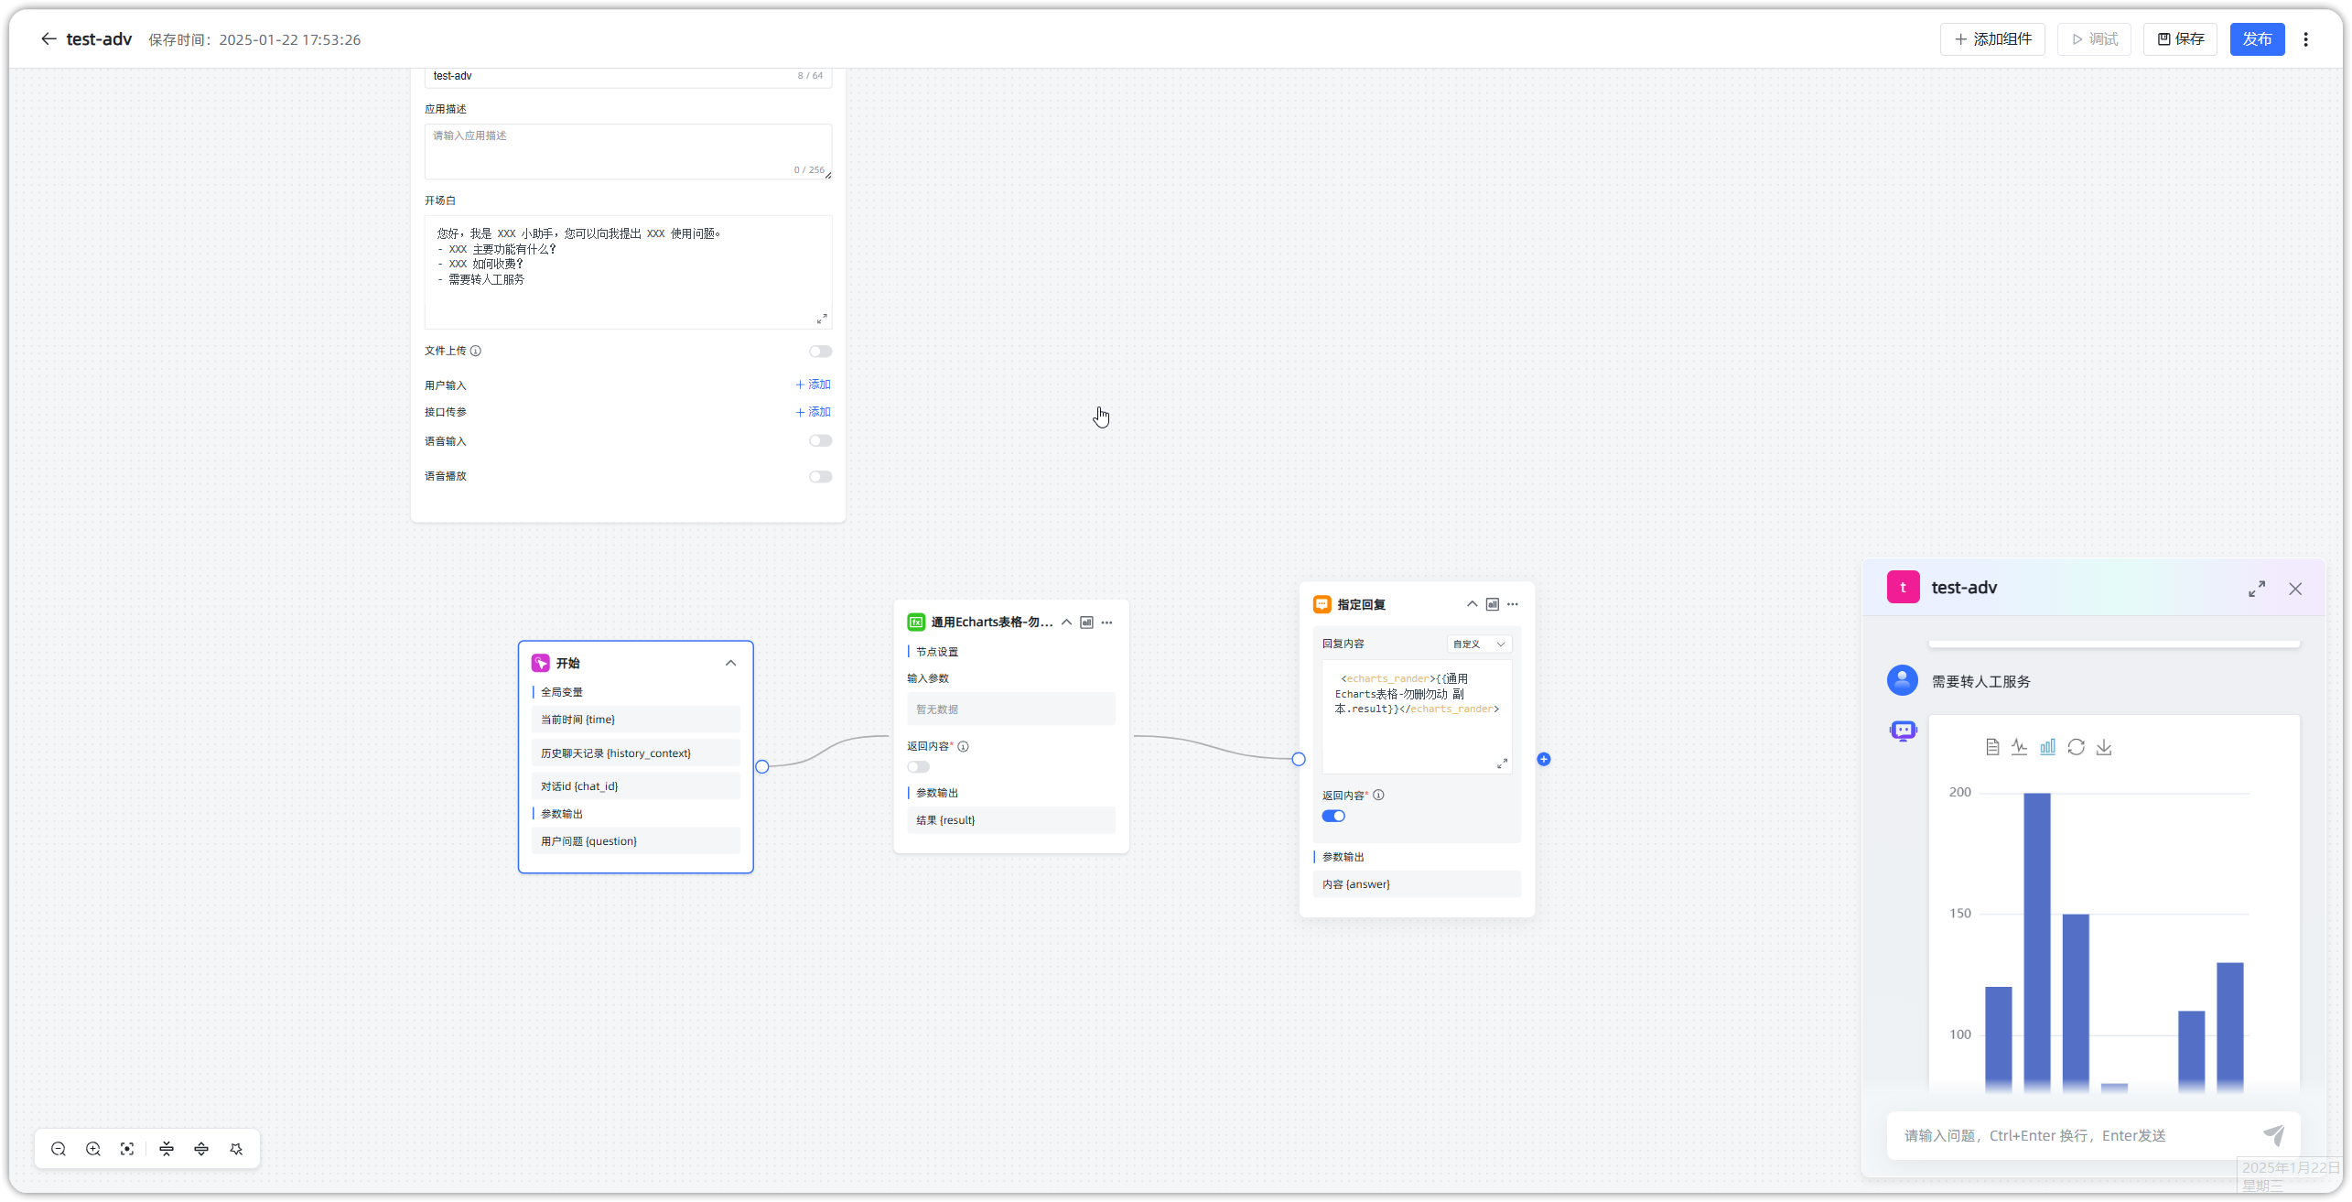Click the auto-beautify layout star icon
The width and height of the screenshot is (2352, 1202).
click(236, 1149)
